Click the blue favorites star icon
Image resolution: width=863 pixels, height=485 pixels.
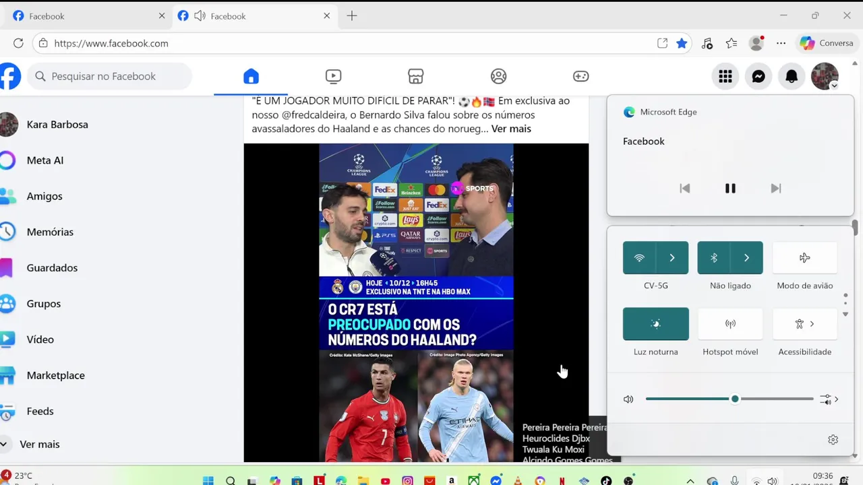(x=682, y=43)
